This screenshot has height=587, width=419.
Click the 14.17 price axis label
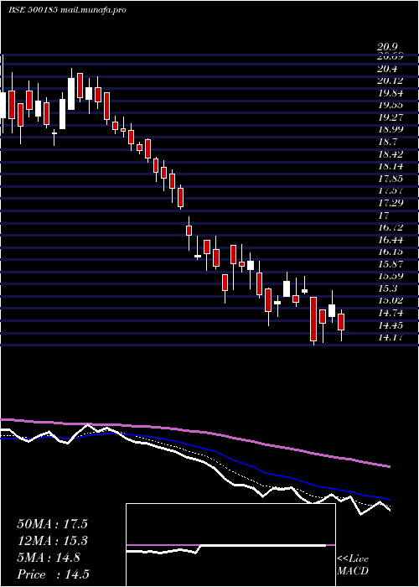[x=391, y=337]
